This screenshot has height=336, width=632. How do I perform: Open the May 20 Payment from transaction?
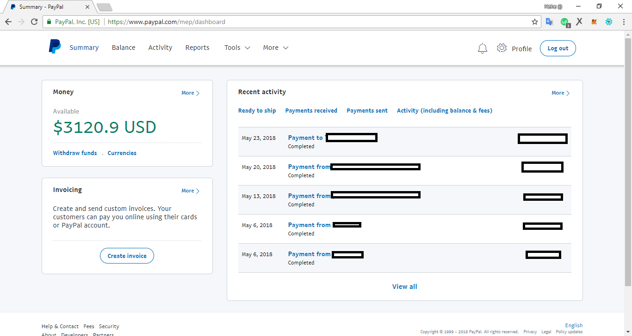(405, 171)
